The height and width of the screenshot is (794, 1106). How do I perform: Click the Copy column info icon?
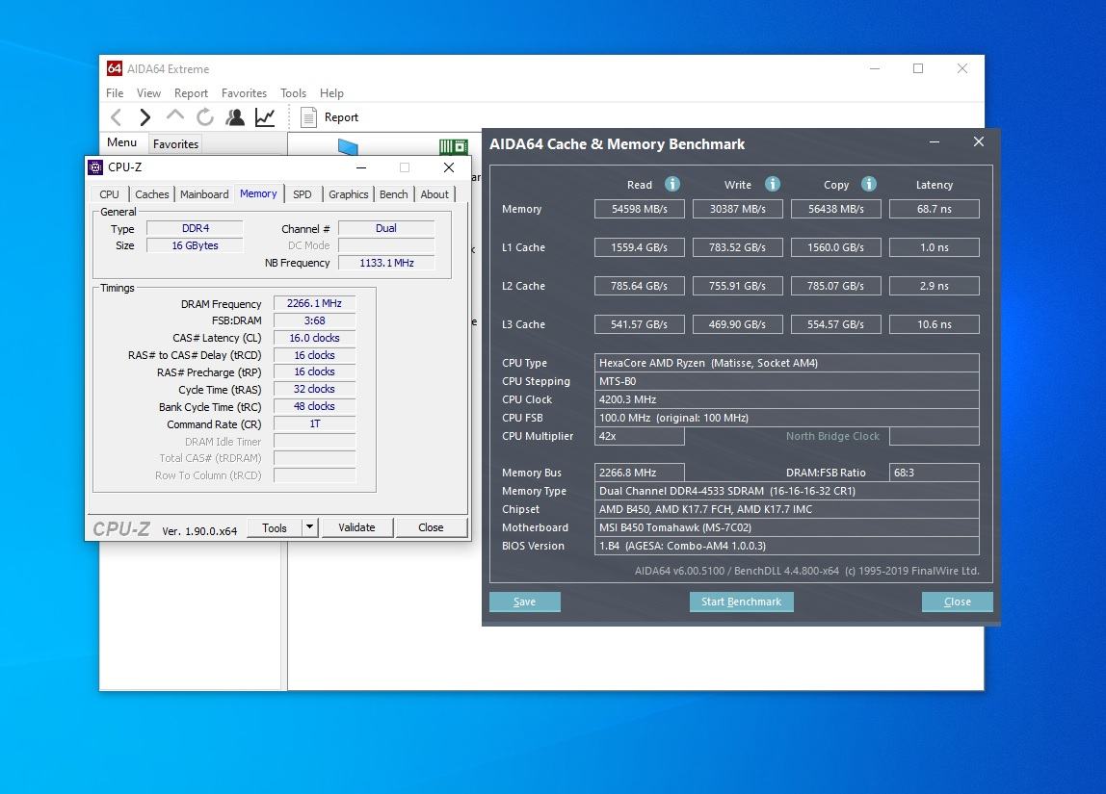[x=868, y=184]
